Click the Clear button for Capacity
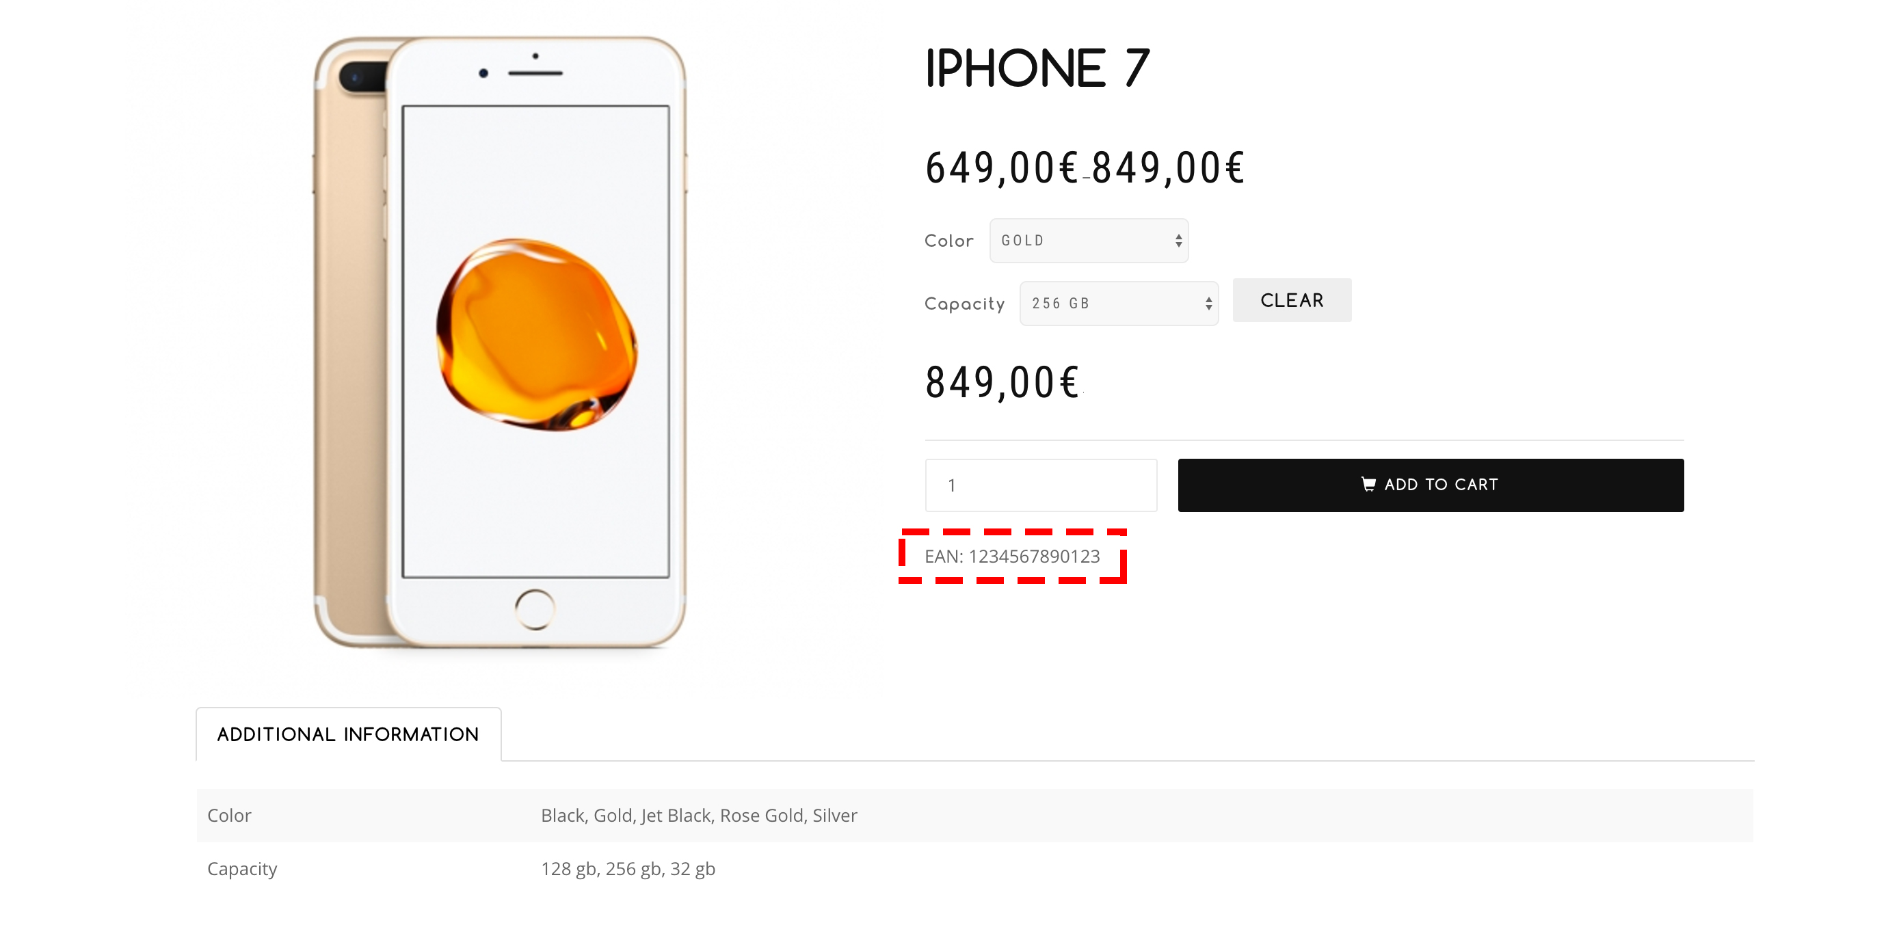The width and height of the screenshot is (1899, 925). (1288, 300)
